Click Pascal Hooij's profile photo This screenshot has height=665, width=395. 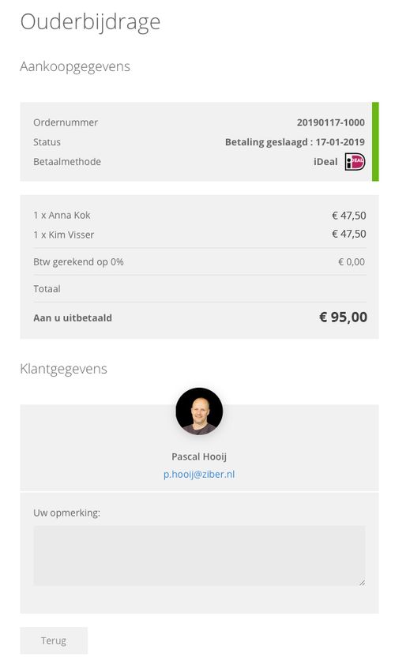(x=199, y=411)
